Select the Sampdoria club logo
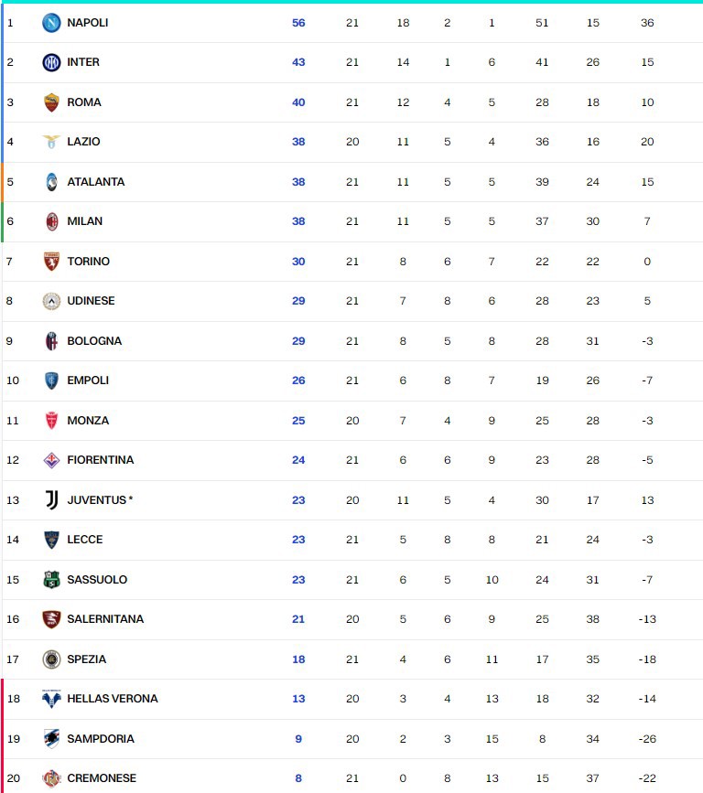The height and width of the screenshot is (793, 703). pos(51,739)
